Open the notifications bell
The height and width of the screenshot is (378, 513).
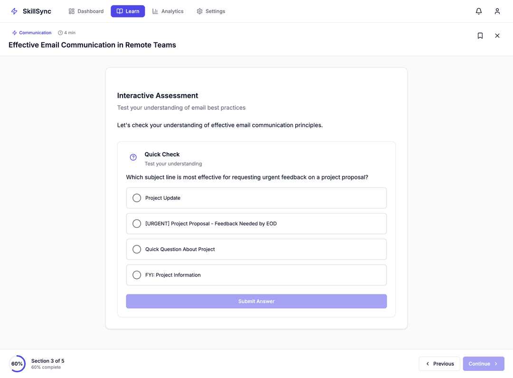point(479,11)
